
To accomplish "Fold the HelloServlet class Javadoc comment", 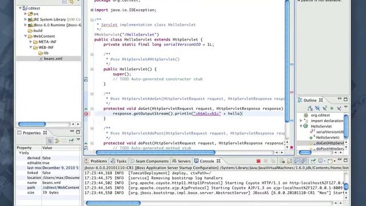I will pos(92,20).
